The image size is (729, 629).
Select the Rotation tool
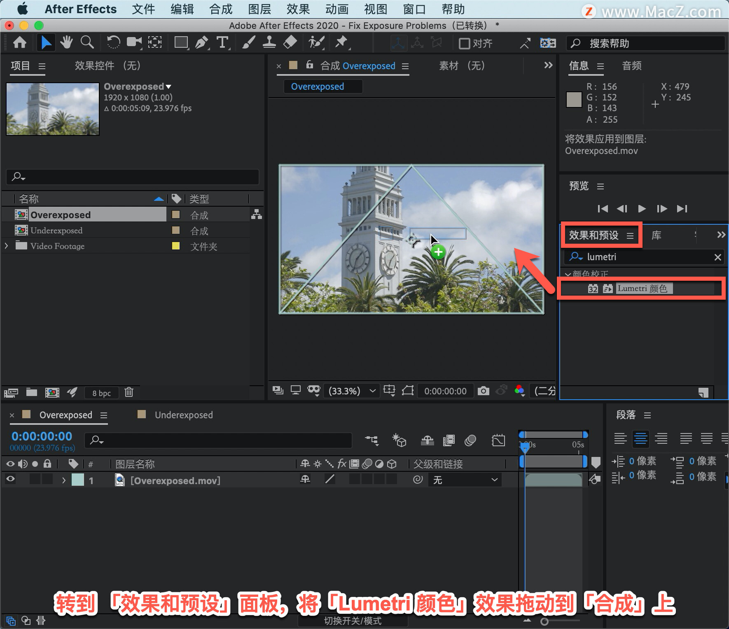pos(113,42)
